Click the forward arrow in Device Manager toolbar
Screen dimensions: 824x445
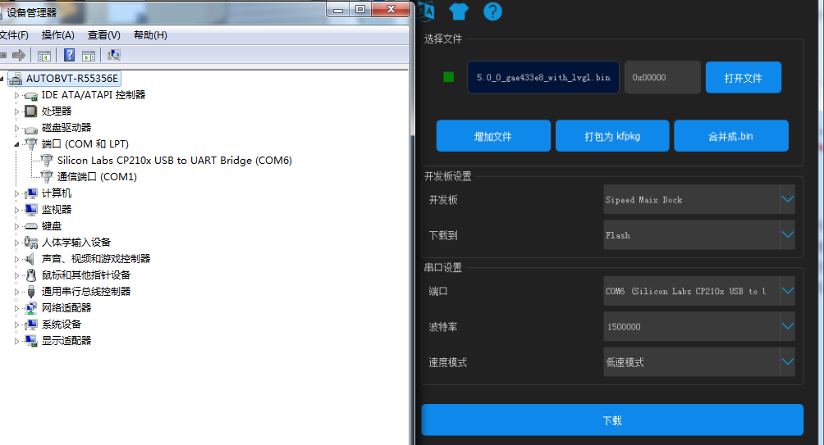[19, 55]
